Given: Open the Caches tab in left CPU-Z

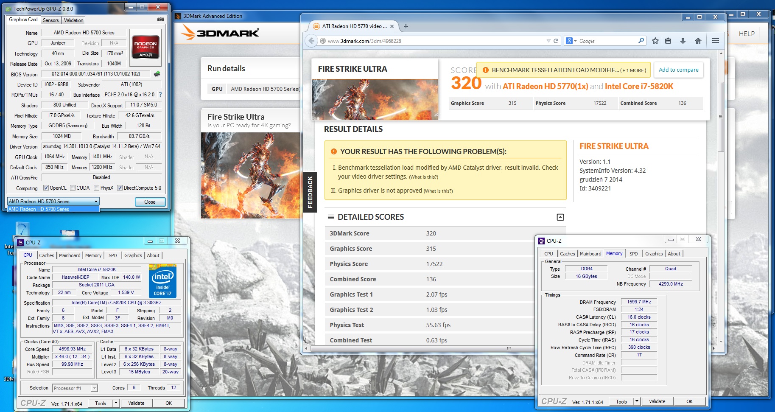Looking at the screenshot, I should pyautogui.click(x=47, y=255).
